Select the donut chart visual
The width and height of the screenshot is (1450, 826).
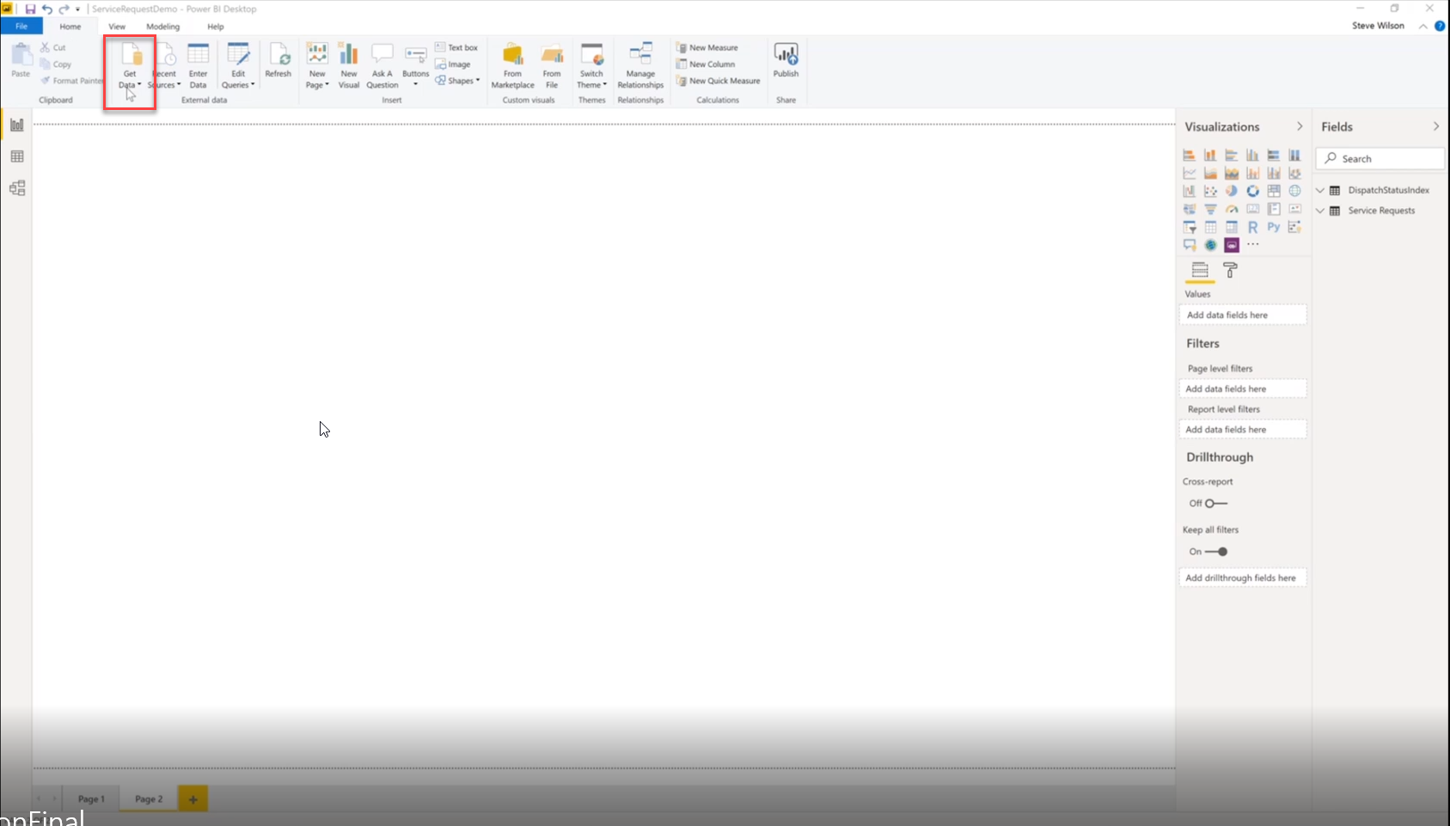tap(1252, 192)
